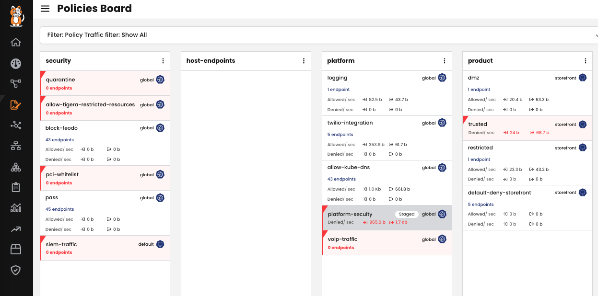Open the allow-tigera-restricted-resources policy
This screenshot has height=296, width=598.
coord(105,108)
